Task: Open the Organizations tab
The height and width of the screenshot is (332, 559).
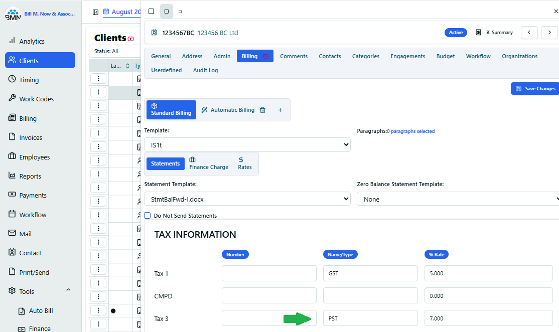Action: tap(519, 56)
